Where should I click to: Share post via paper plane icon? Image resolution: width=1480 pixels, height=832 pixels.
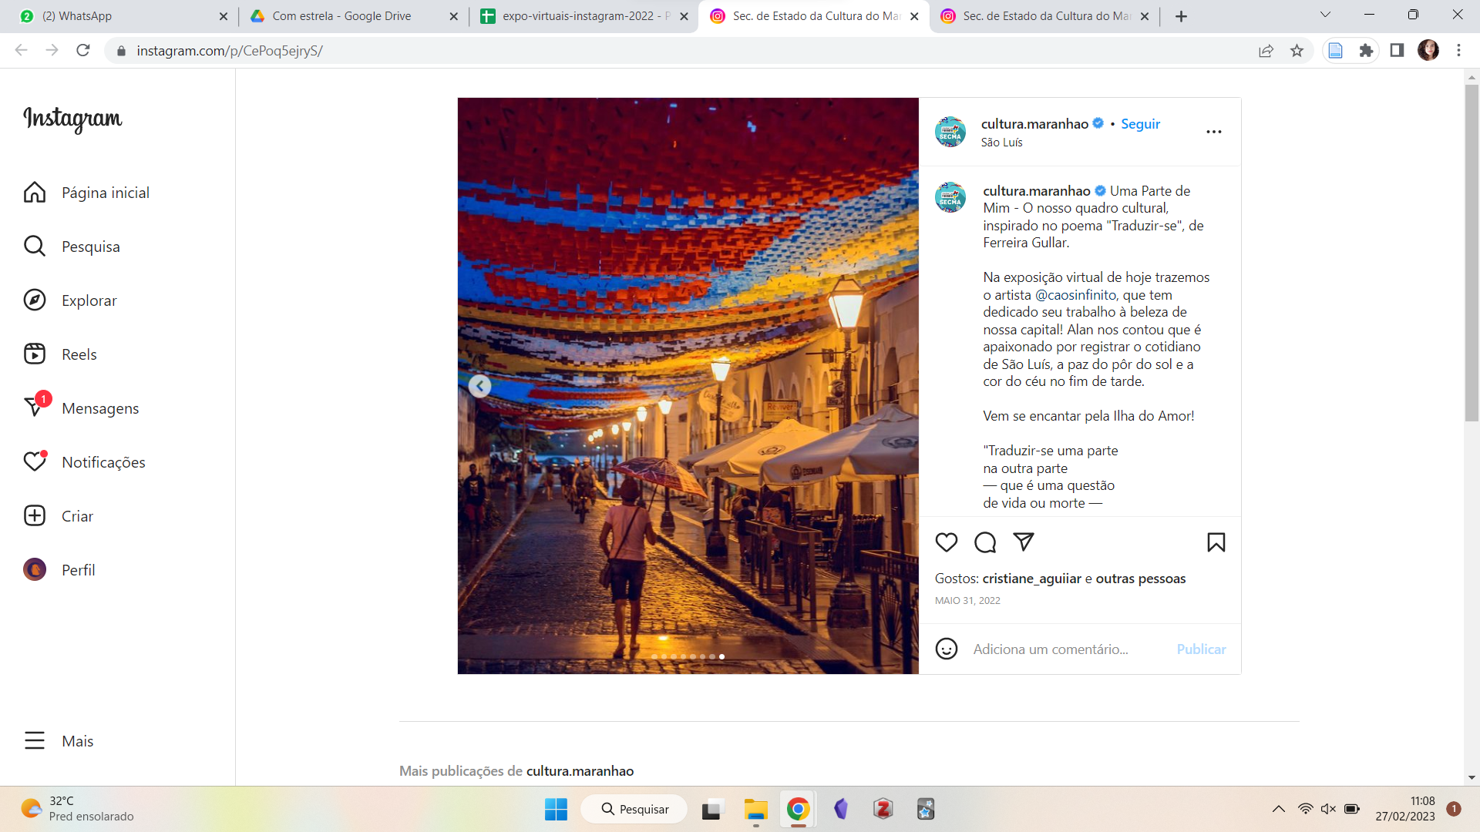pos(1023,542)
